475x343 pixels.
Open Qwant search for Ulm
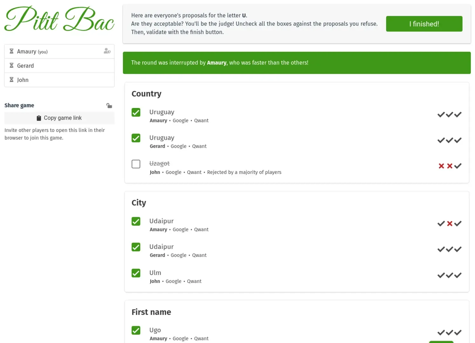(194, 281)
